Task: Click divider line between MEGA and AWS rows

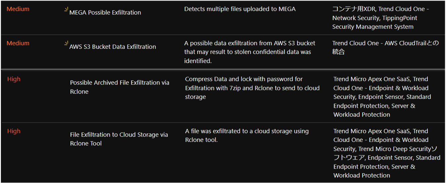Action: [x=223, y=35]
